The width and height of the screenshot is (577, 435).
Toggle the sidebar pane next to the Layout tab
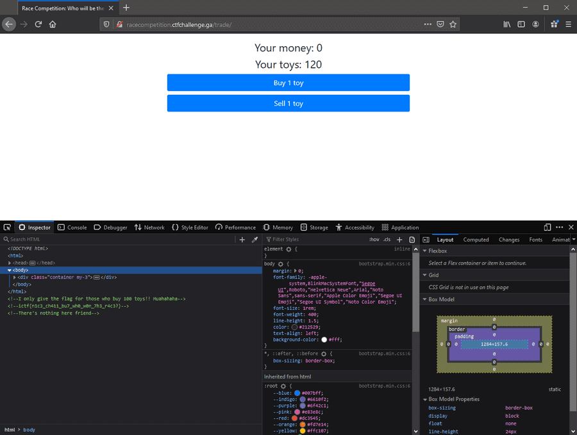point(426,240)
